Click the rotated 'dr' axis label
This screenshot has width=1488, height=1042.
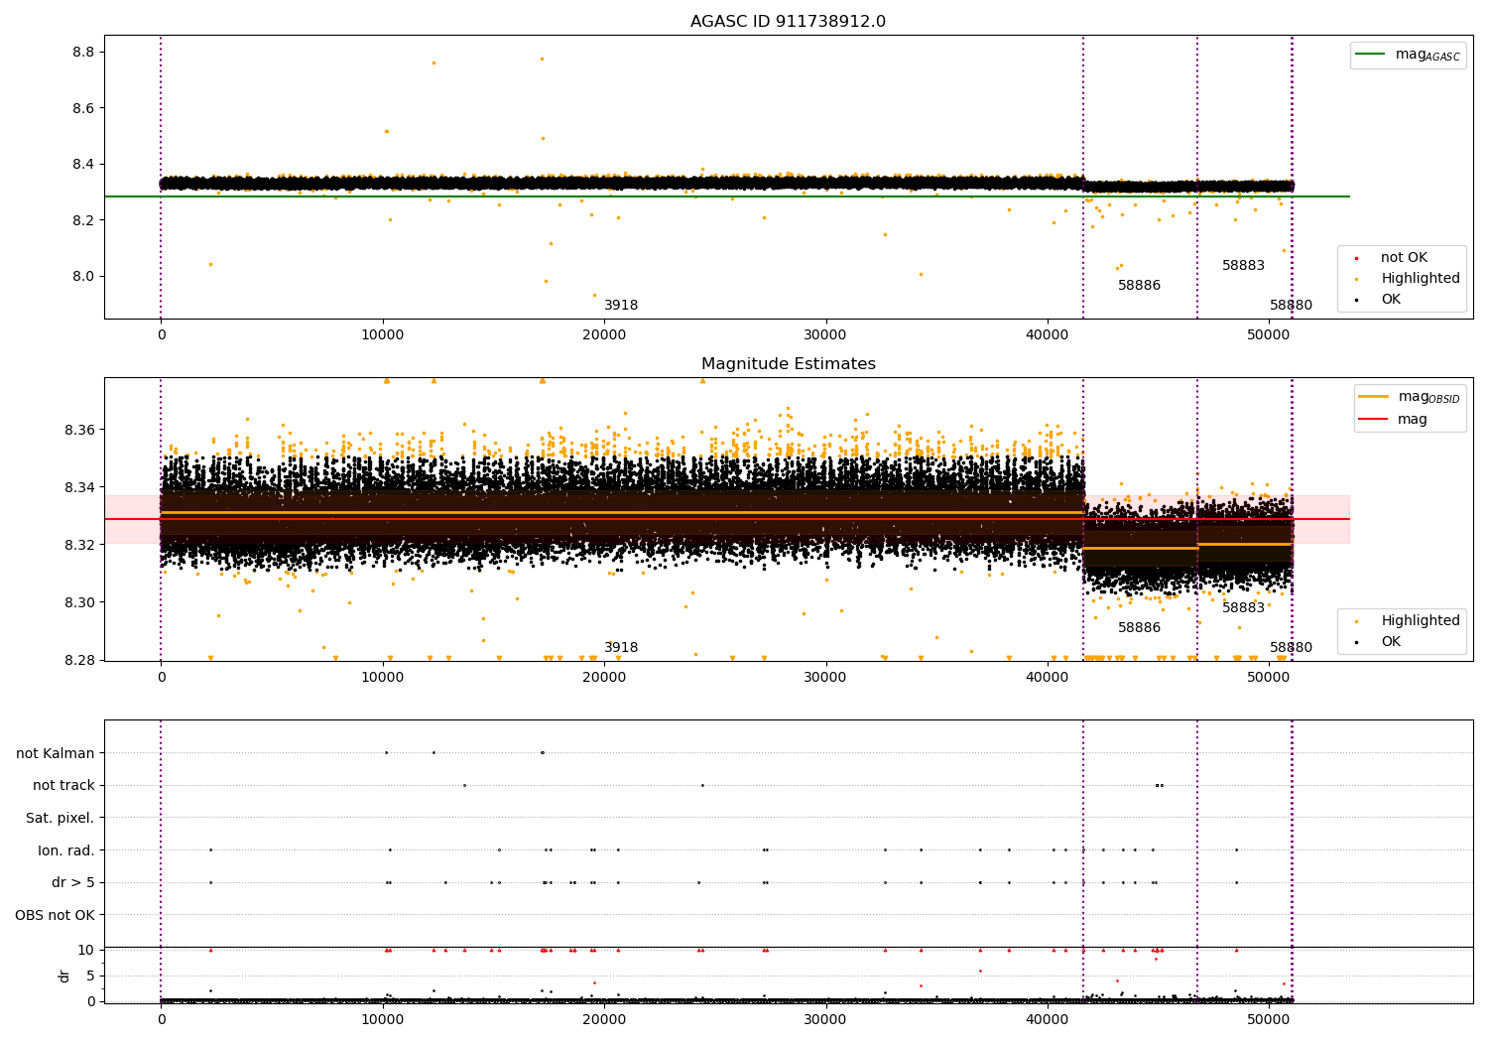click(x=64, y=976)
